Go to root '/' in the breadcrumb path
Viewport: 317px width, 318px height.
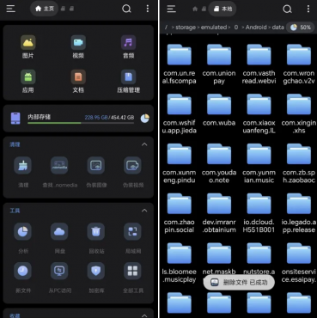pos(166,28)
